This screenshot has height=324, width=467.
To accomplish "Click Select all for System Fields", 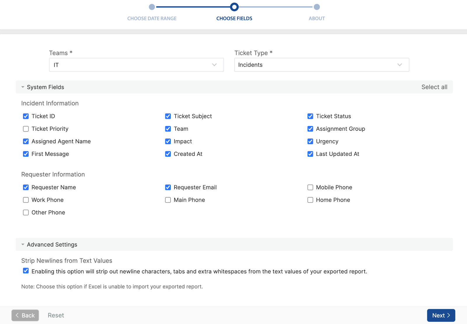I will coord(434,87).
